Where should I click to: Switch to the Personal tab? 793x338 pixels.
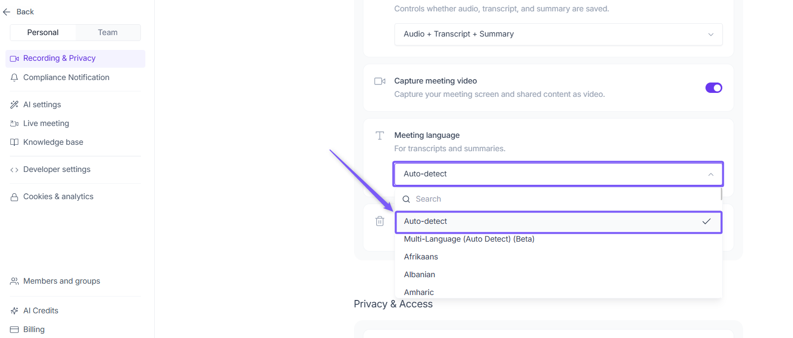pyautogui.click(x=43, y=33)
